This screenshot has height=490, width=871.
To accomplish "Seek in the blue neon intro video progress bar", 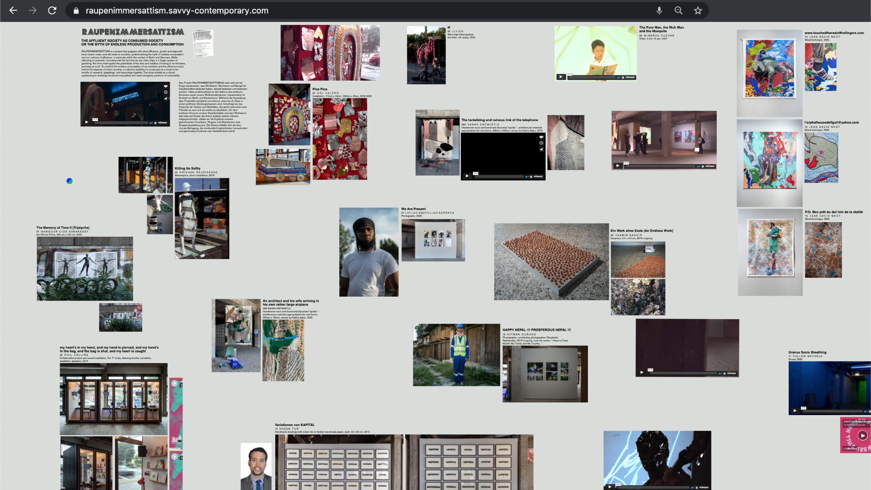I will pos(121,123).
